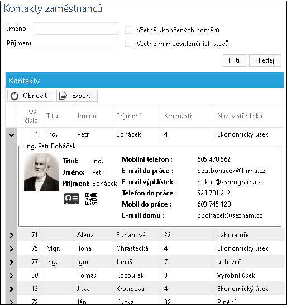Click the Hledej search button
The width and height of the screenshot is (287, 305).
(265, 60)
